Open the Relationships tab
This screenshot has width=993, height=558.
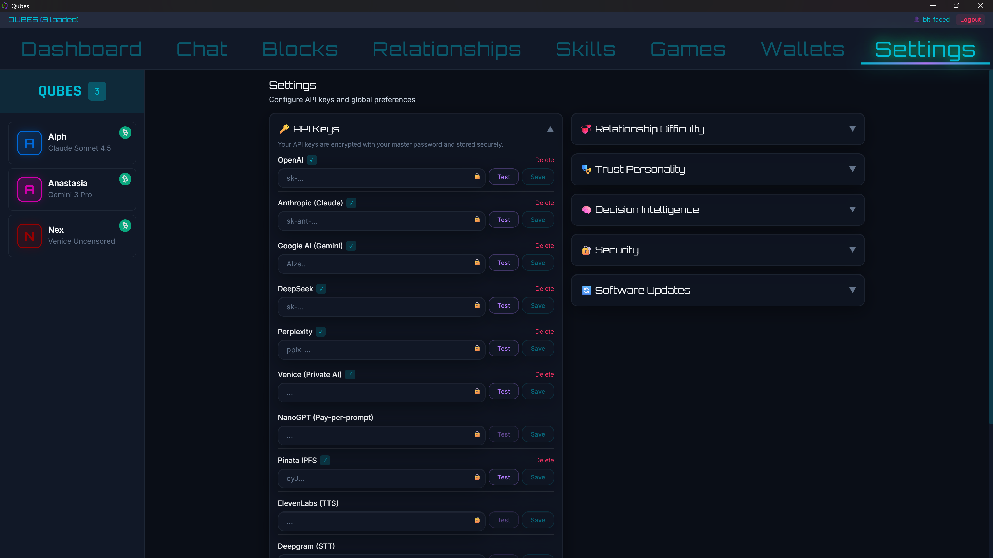[447, 49]
